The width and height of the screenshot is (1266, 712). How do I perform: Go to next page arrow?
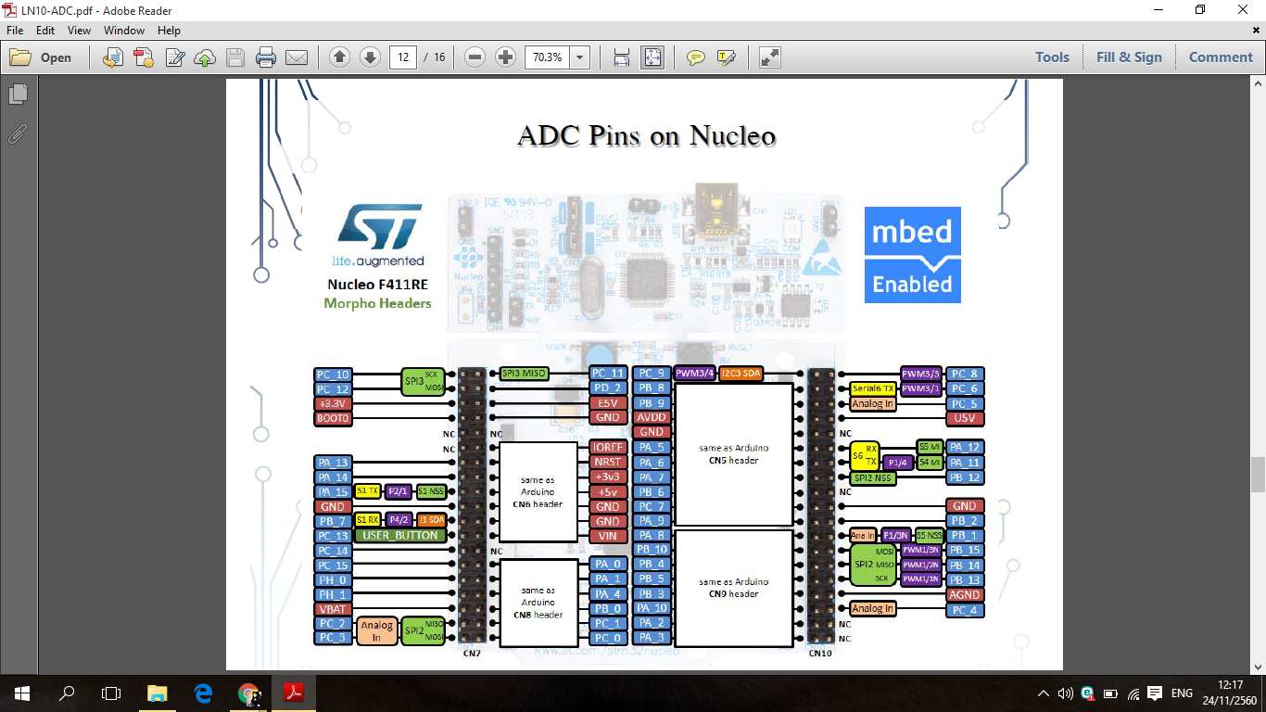pos(370,57)
